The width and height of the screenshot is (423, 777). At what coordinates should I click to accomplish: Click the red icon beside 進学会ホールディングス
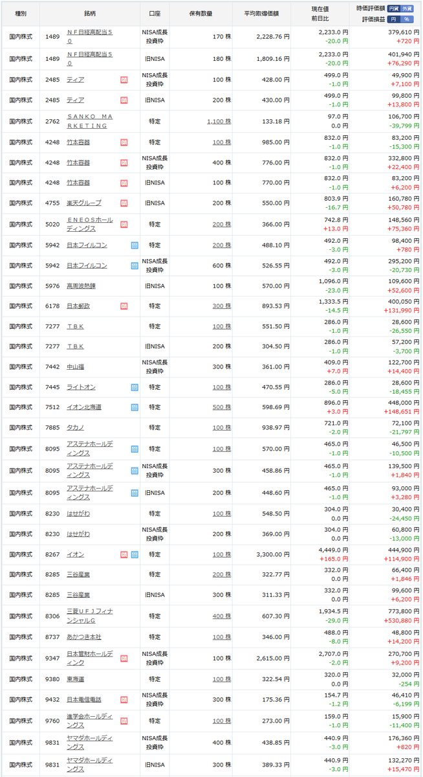tap(124, 720)
